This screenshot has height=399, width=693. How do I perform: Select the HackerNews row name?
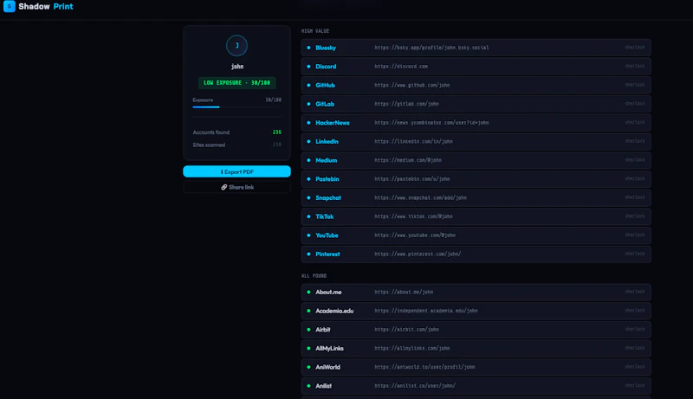(x=333, y=123)
